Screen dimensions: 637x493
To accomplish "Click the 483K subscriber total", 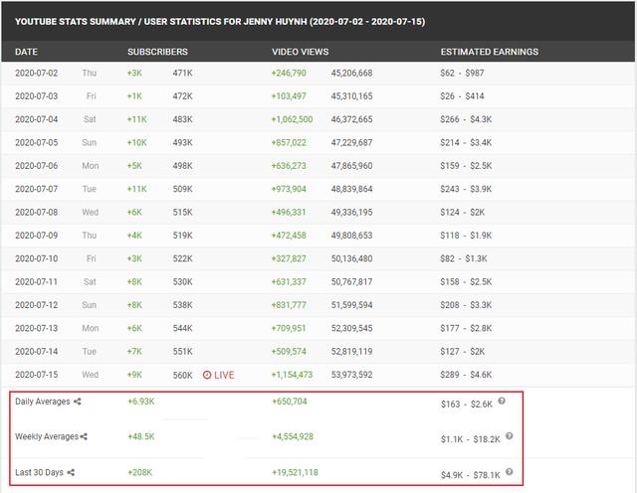I will 183,119.
